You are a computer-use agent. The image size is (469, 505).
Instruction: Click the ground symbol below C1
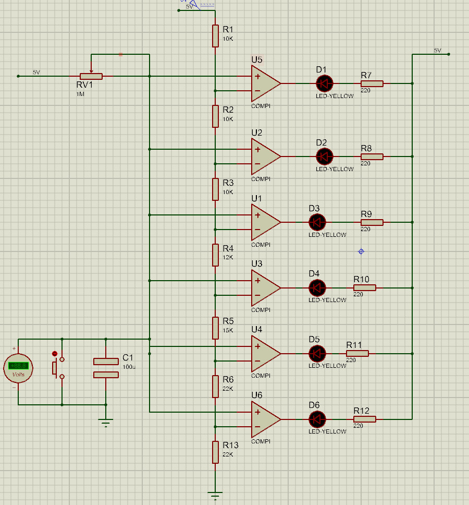point(106,423)
